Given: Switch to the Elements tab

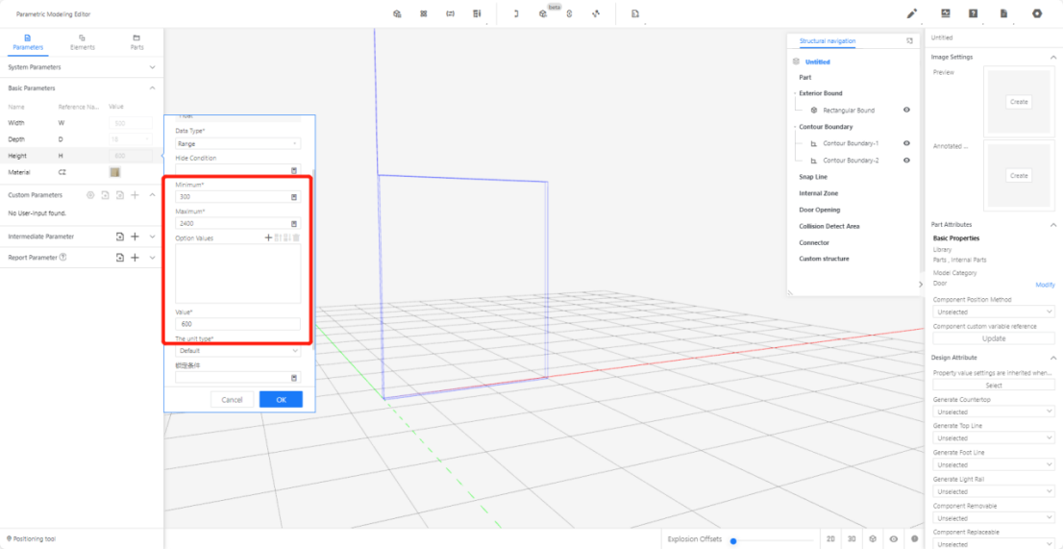Looking at the screenshot, I should tap(83, 41).
